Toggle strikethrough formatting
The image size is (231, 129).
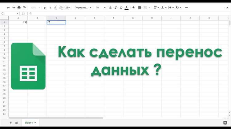click(x=121, y=8)
